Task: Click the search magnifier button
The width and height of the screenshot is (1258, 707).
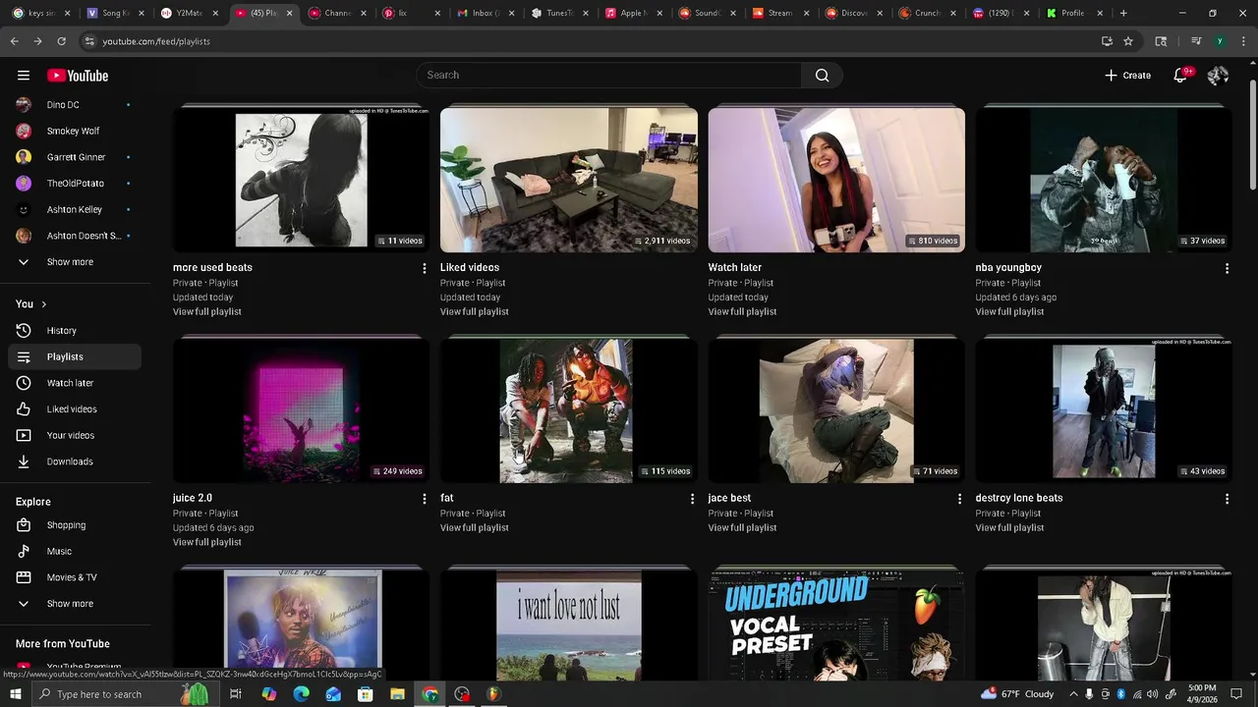Action: coord(822,76)
